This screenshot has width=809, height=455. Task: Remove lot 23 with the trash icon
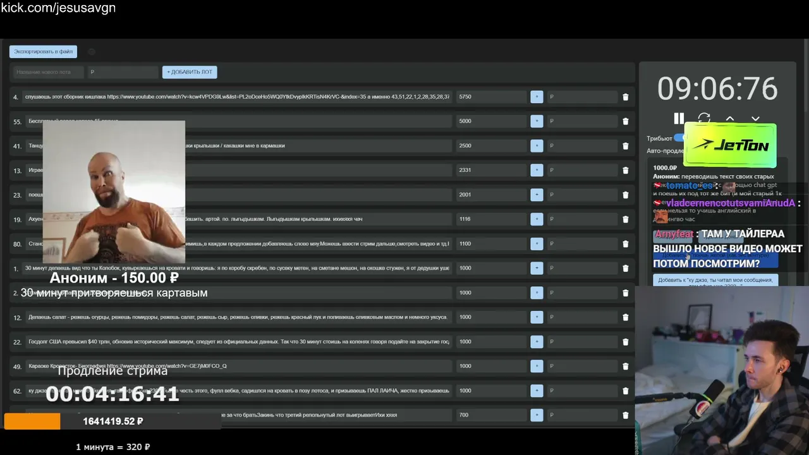[626, 195]
